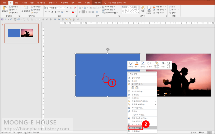Open Shape Effects (도형 효과) dropdown in ribbon
The width and height of the screenshot is (215, 134).
159,13
